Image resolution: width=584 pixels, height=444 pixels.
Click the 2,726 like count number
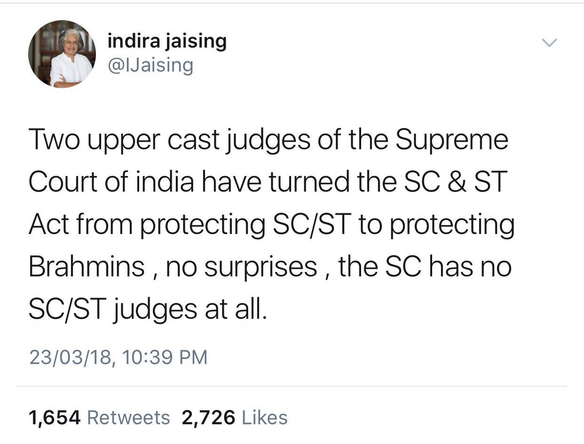click(x=208, y=418)
